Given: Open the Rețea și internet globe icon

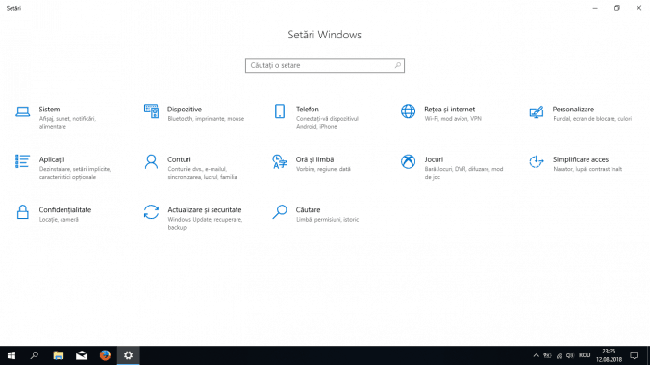Looking at the screenshot, I should click(408, 111).
